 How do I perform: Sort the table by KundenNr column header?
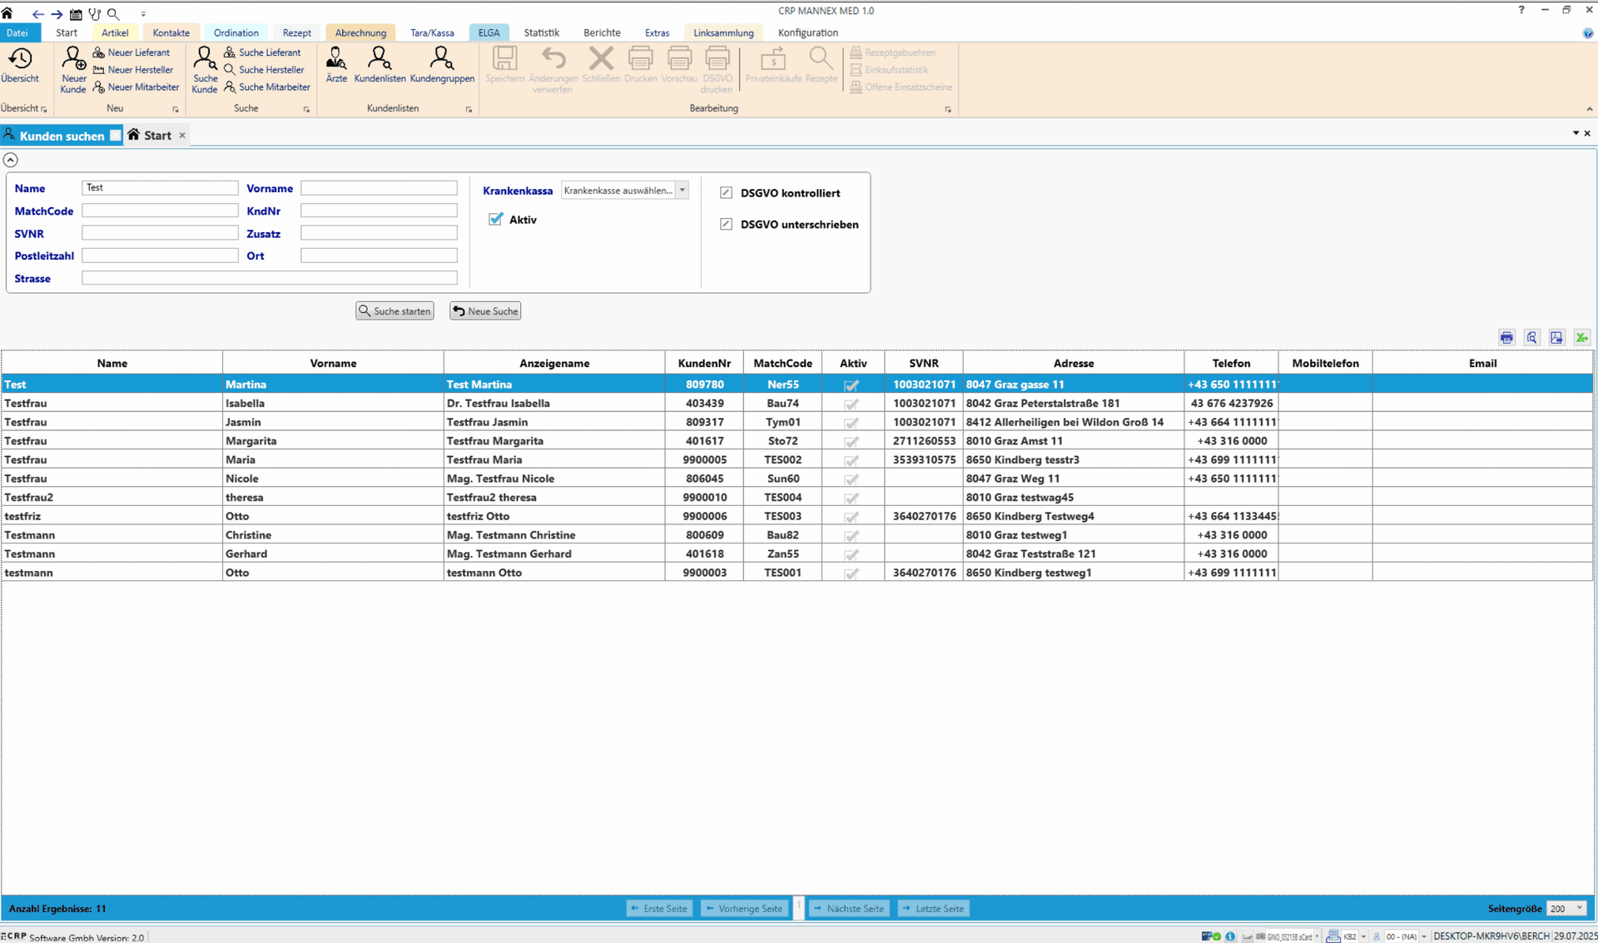tap(704, 363)
